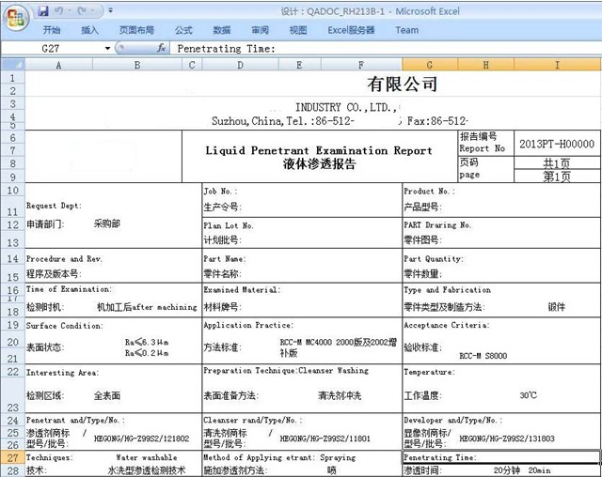Viewport: 602px width, 477px height.
Task: Click the report number cell 2013PT-H00000
Action: click(x=557, y=144)
